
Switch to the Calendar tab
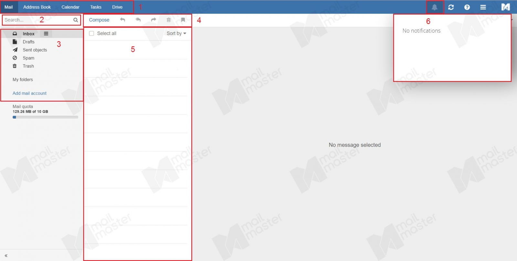tap(70, 7)
